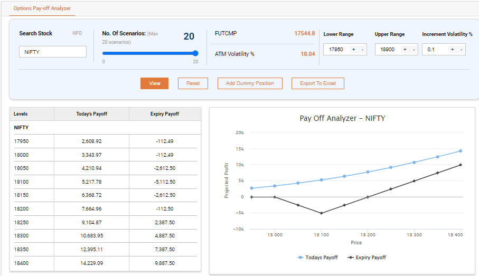Screen dimensions: 479x276
Task: Toggle Todays Payoff series in chart legend
Action: [316, 258]
